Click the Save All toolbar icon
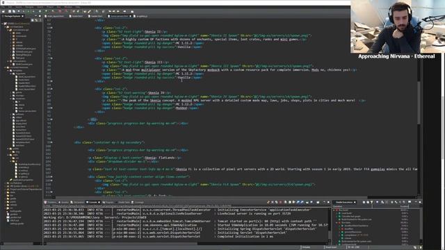Viewport: 445px width, 250px height. click(x=14, y=11)
